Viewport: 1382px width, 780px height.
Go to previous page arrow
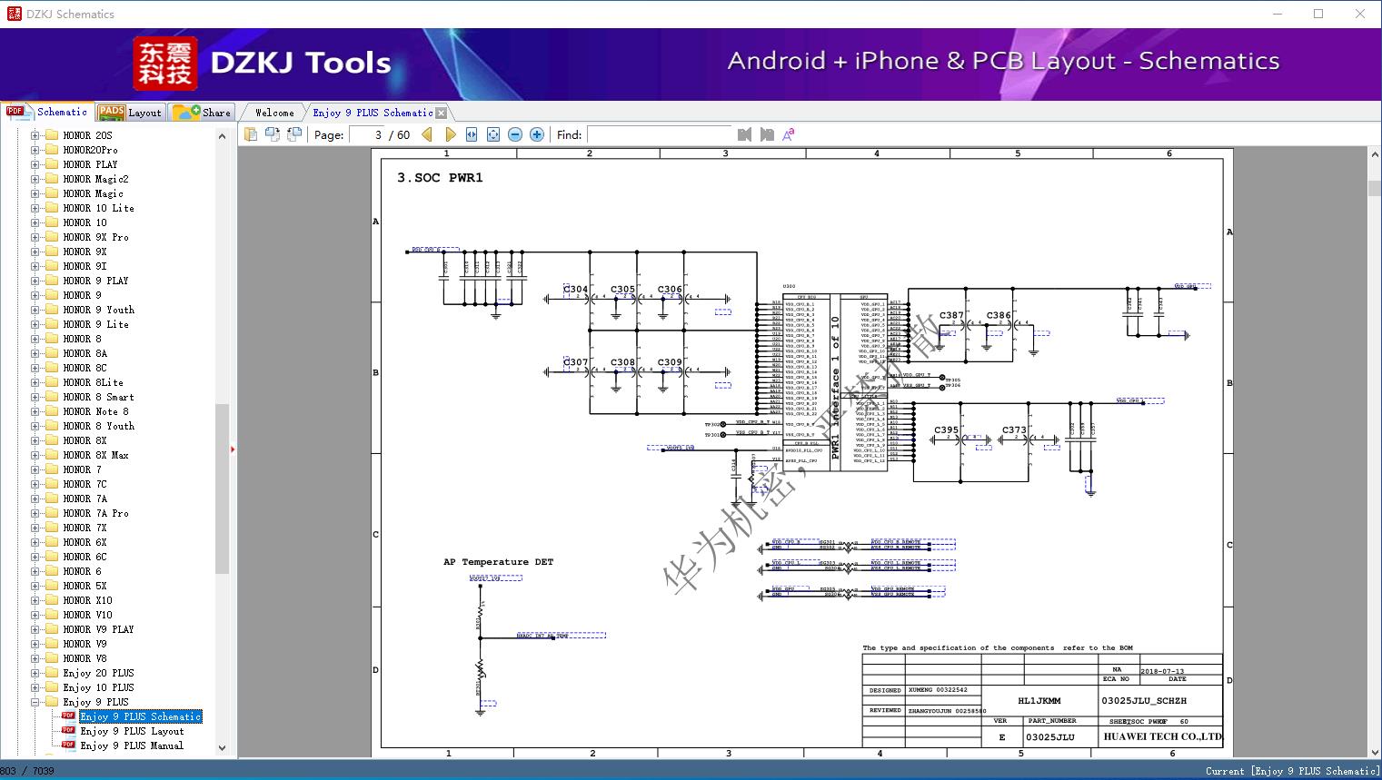428,134
